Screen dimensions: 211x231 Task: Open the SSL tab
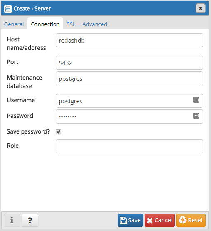pyautogui.click(x=71, y=24)
